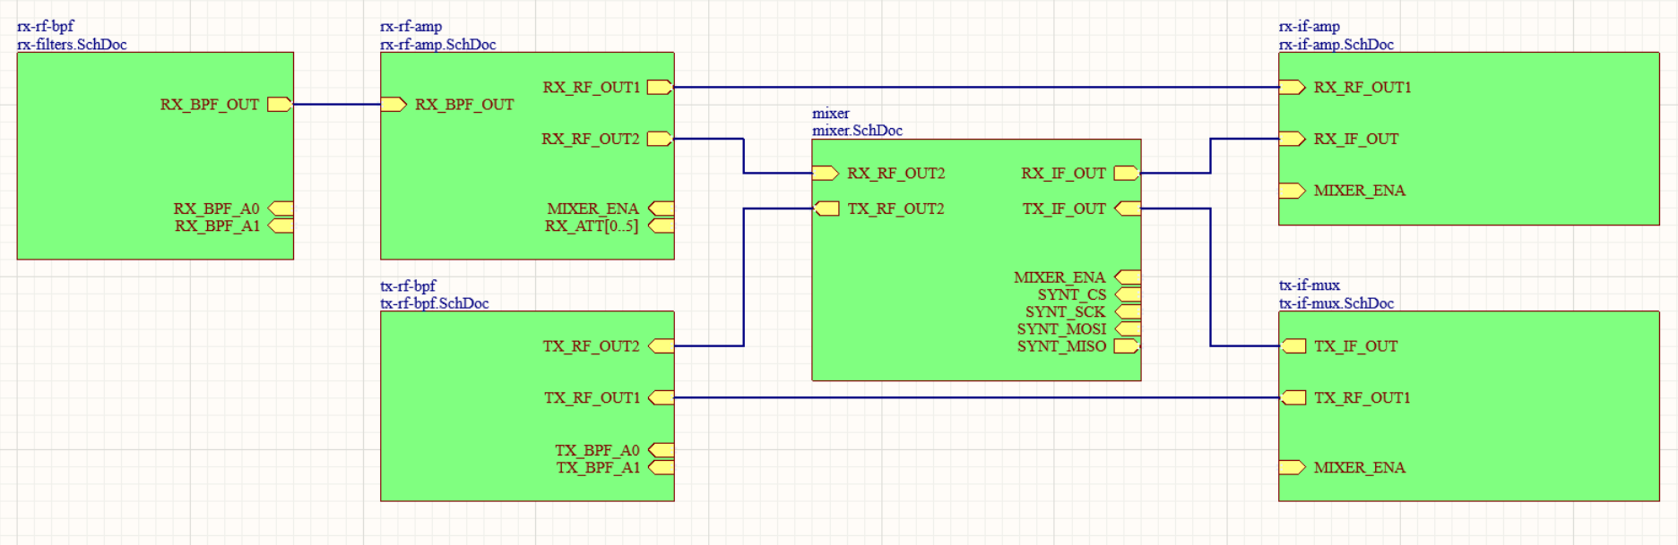Select RX_RF_OUT1 port icon on rx-rf-amp block
Screen dimensions: 1678x545
pos(660,88)
